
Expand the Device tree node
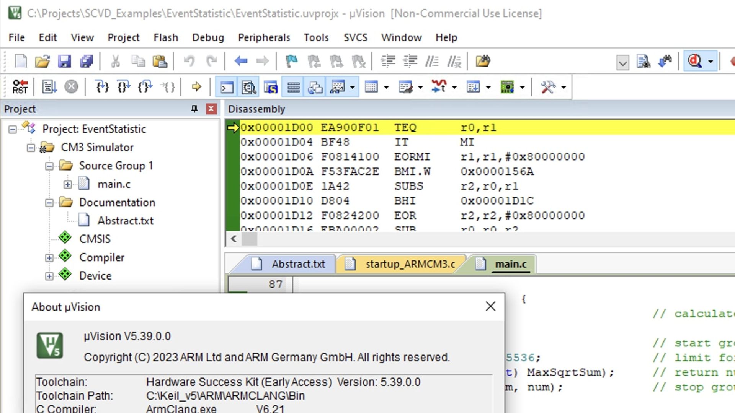coord(49,275)
